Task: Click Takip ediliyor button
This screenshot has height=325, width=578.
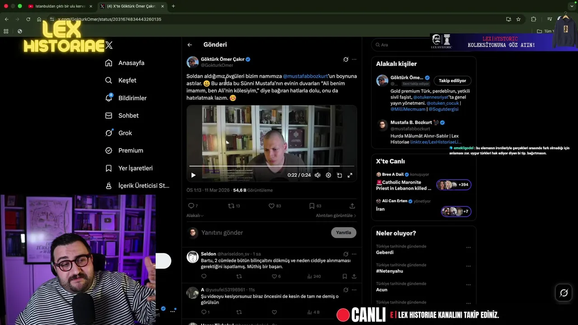Action: pos(452,81)
